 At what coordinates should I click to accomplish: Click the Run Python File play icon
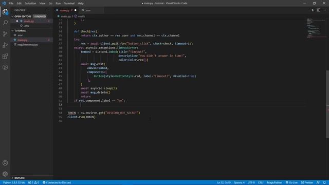313,10
